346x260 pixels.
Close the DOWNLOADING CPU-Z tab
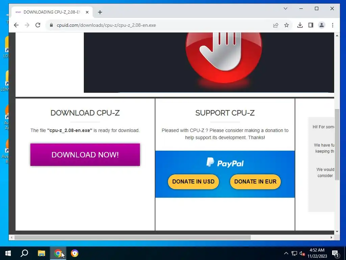(x=87, y=12)
